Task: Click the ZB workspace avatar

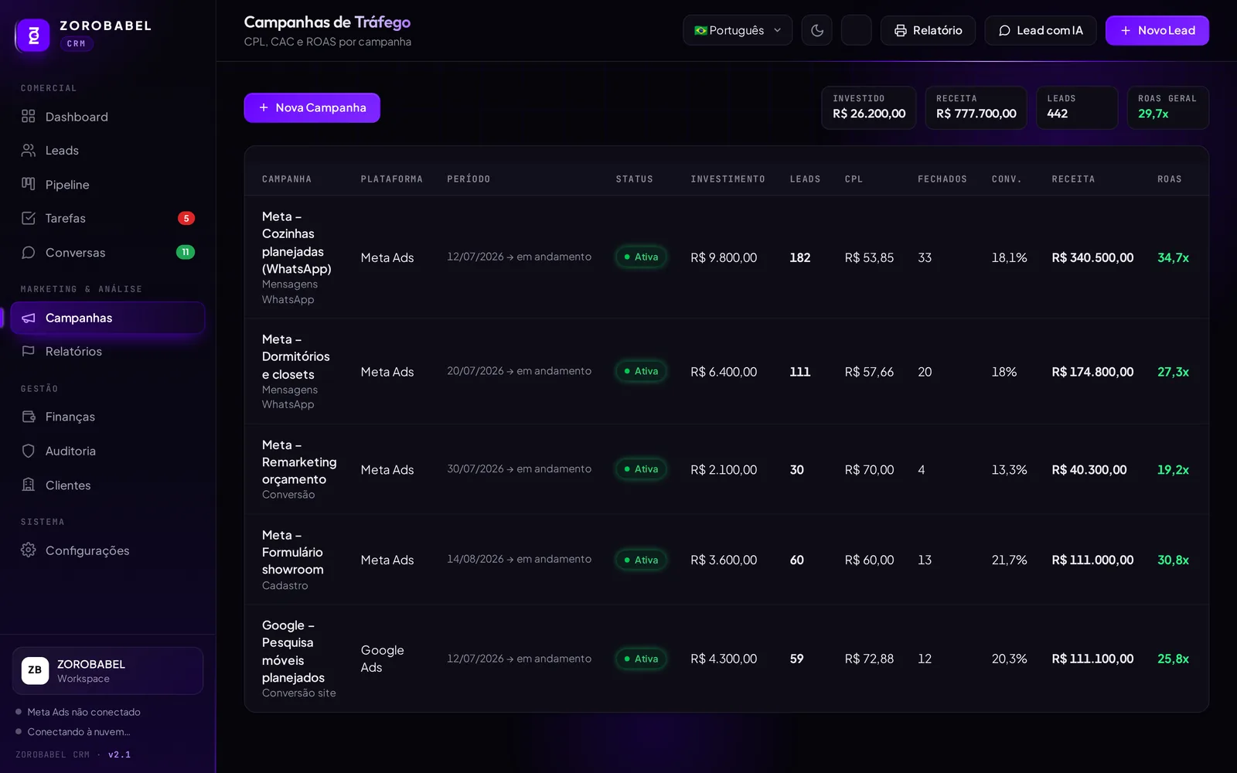Action: point(35,670)
